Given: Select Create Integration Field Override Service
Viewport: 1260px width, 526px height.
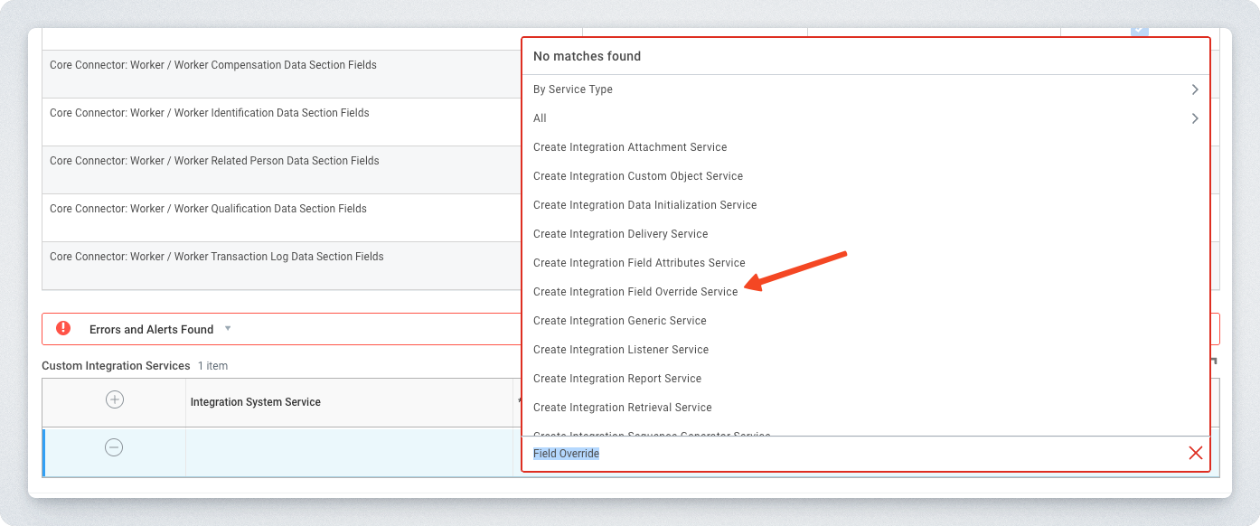Looking at the screenshot, I should click(x=635, y=292).
